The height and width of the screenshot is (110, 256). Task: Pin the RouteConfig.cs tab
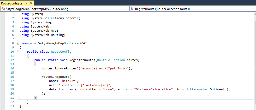[26, 3]
